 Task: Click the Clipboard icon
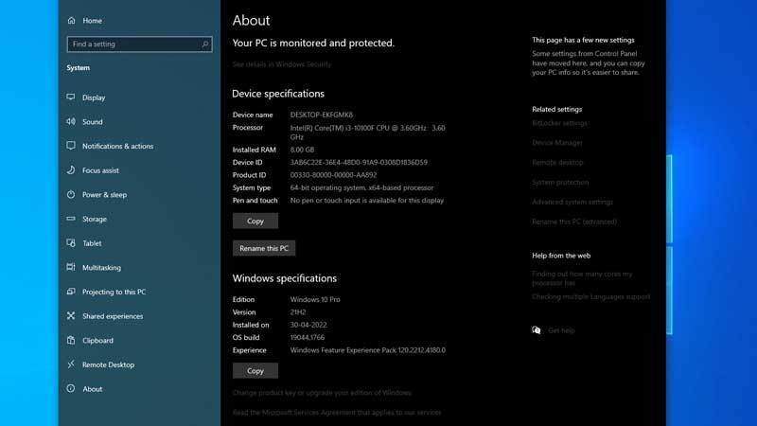point(71,340)
